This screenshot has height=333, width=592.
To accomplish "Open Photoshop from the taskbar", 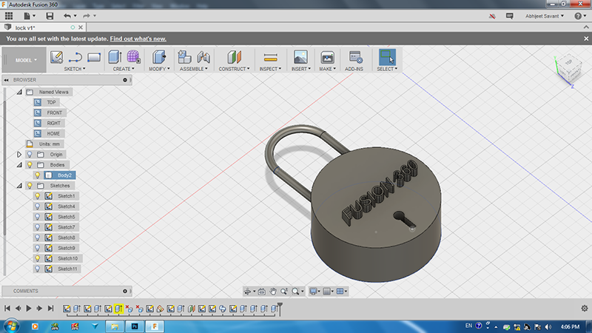I will tap(135, 326).
